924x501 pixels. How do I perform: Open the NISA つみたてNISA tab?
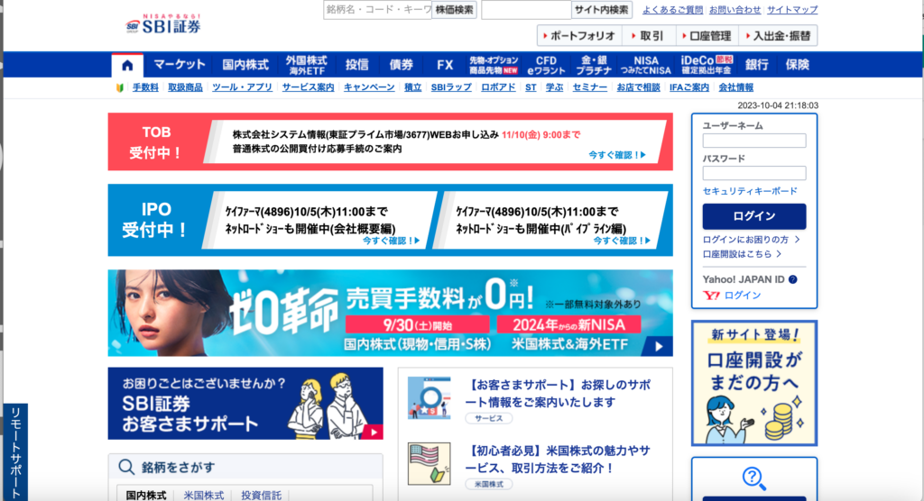(x=646, y=65)
